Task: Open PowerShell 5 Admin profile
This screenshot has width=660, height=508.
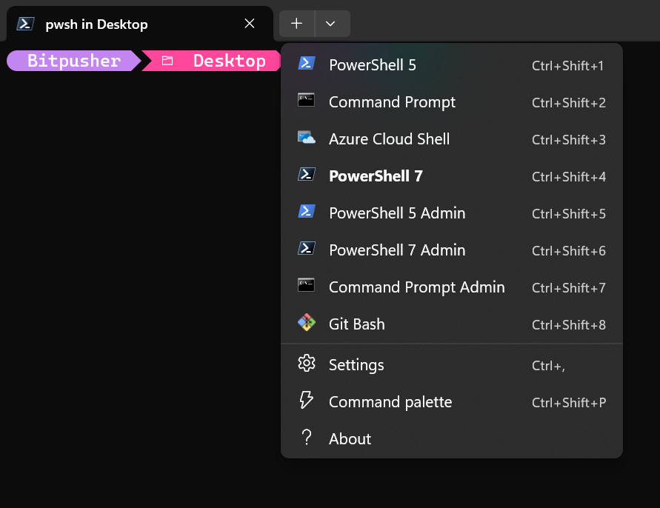Action: [x=452, y=213]
